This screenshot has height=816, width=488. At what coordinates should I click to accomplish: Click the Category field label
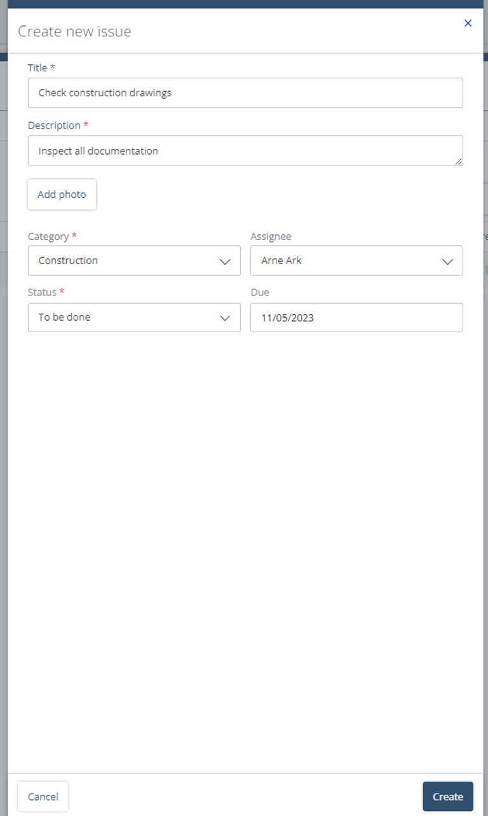pos(48,236)
